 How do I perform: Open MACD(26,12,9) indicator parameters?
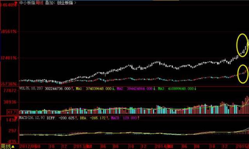click(x=32, y=118)
